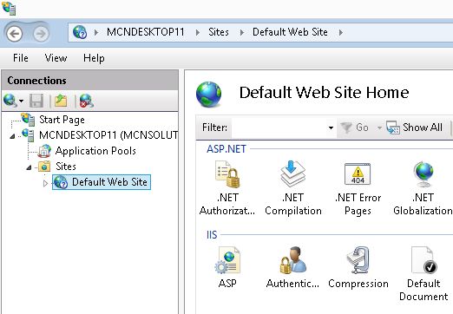Click arrow before MCNDESKTOP11 in breadcrumb

pos(96,32)
